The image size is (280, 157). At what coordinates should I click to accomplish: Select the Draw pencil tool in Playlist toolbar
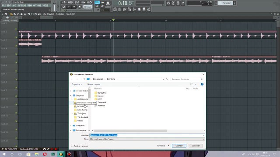tap(11, 14)
